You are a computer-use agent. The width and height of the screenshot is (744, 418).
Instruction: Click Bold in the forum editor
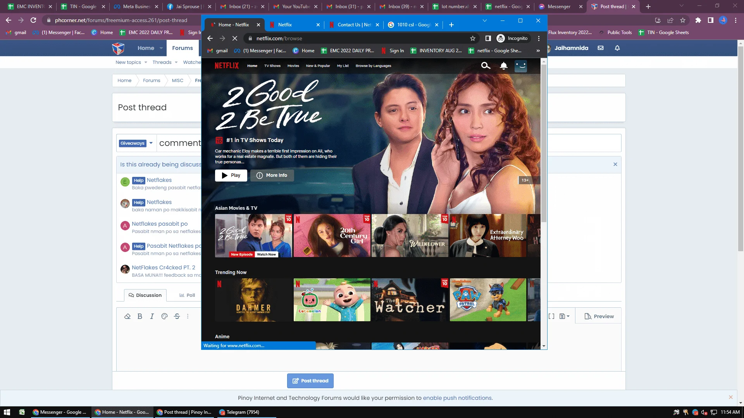tap(140, 316)
